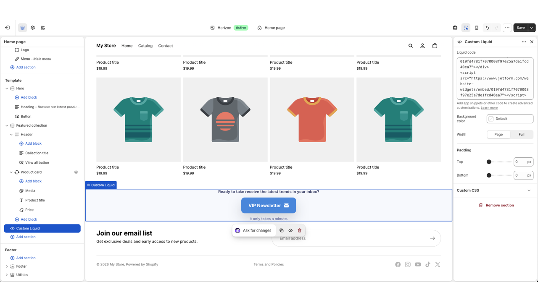Viewport: 538px width, 302px height.
Task: Open the Save dropdown arrow
Action: (x=532, y=28)
